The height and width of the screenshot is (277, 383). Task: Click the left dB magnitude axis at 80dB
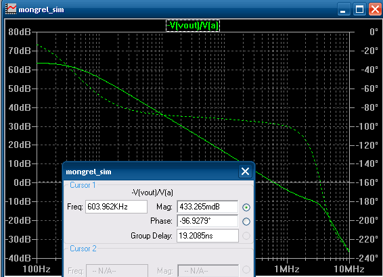(x=20, y=32)
